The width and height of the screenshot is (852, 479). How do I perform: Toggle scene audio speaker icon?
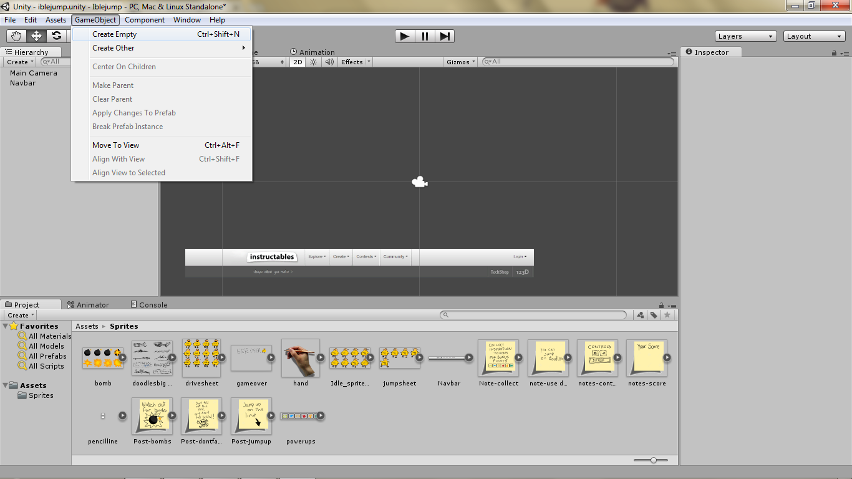[329, 62]
